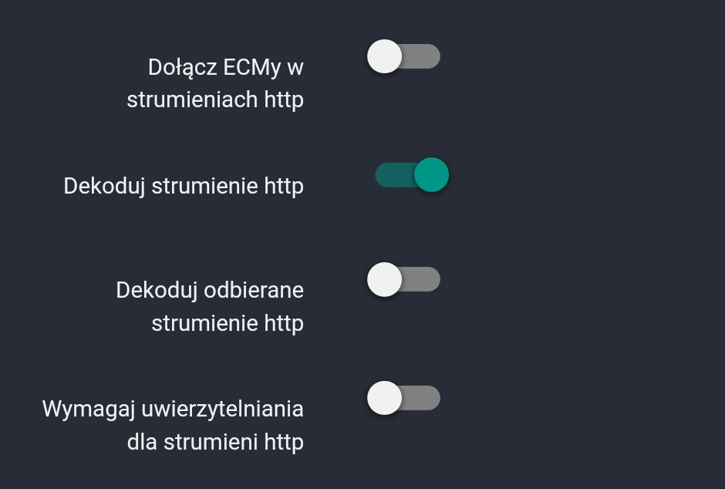Click the gray track beside Dekoduj odbierane

click(x=424, y=279)
